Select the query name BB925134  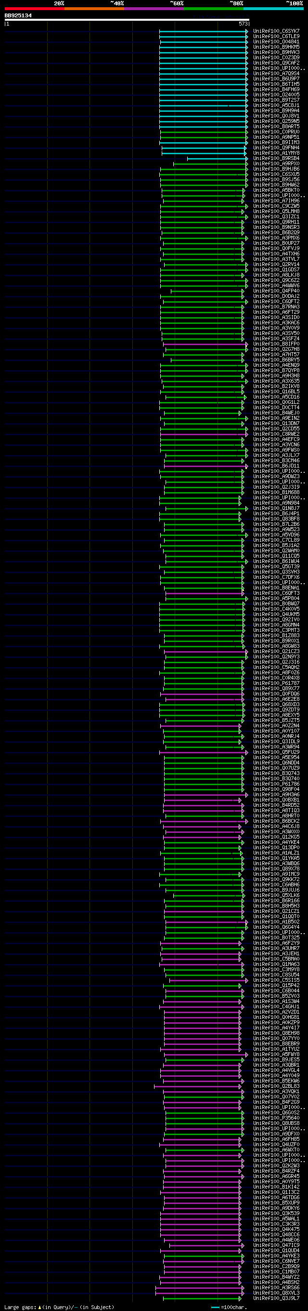[x=18, y=16]
